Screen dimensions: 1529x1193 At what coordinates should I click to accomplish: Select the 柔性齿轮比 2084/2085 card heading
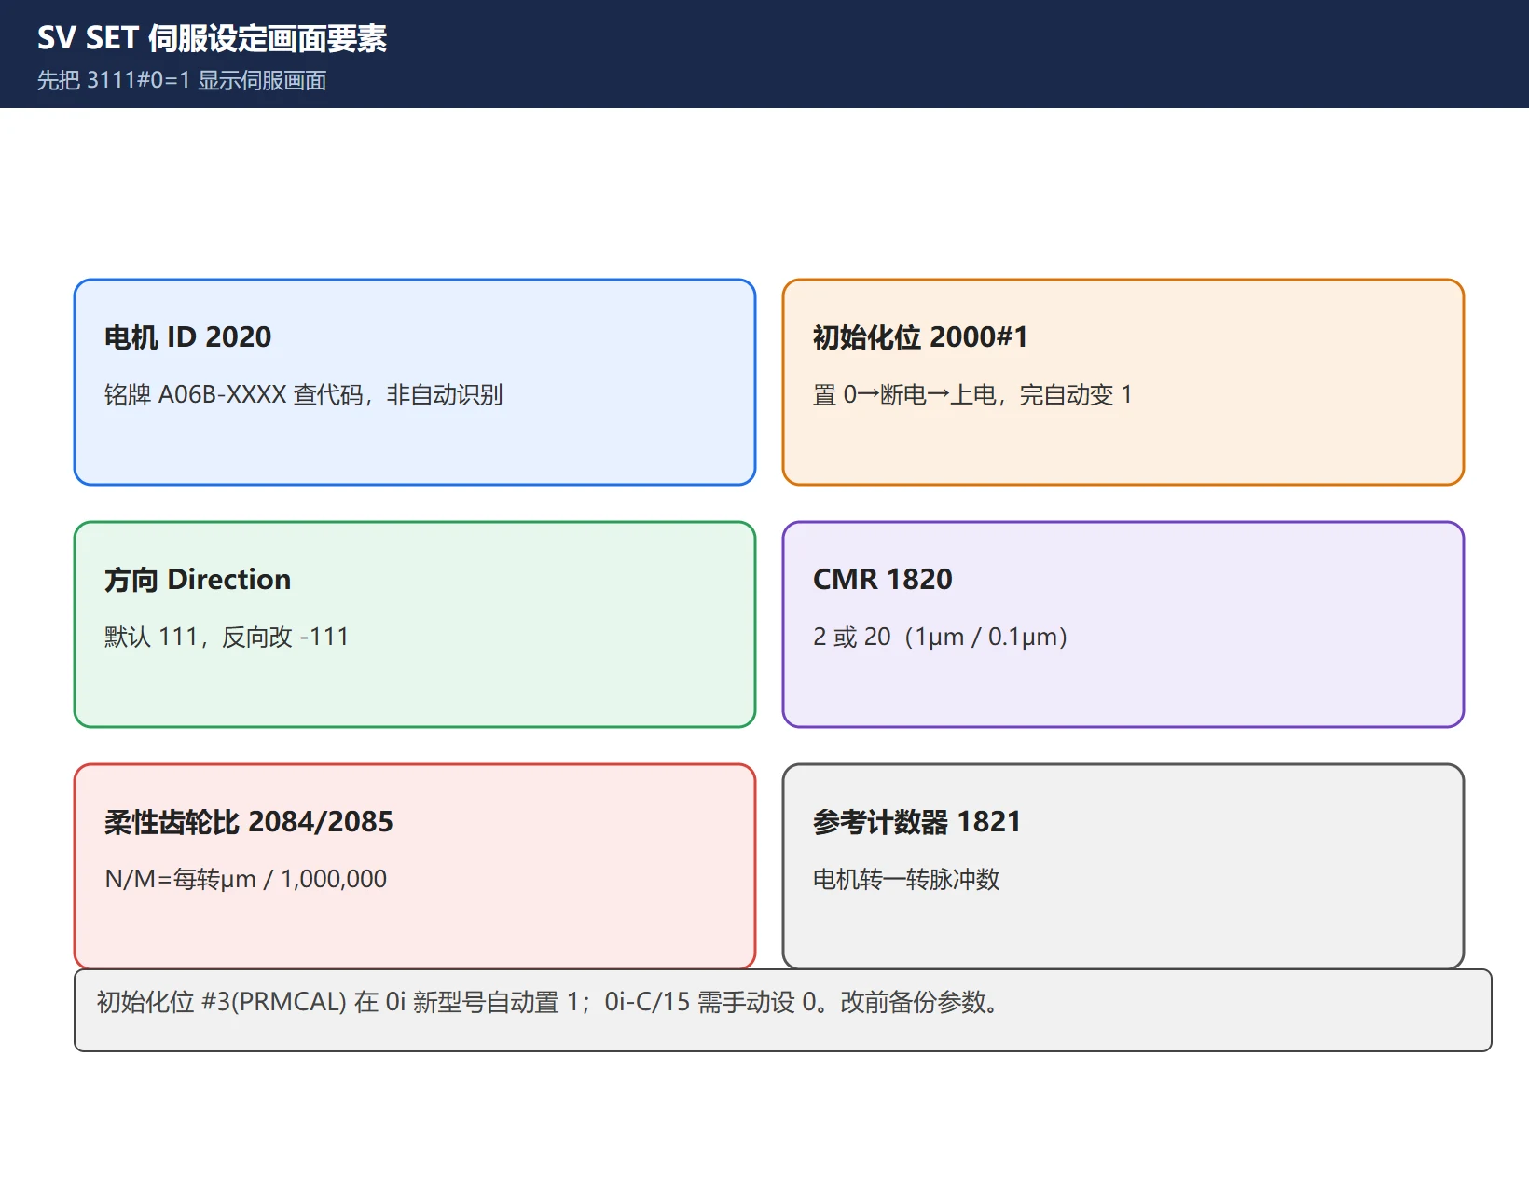[249, 821]
